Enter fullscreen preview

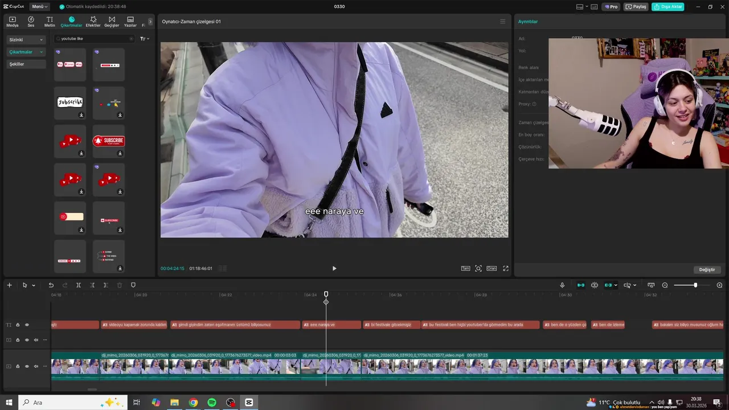(x=505, y=268)
